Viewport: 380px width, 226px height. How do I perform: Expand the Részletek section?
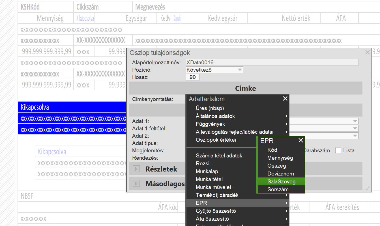[x=136, y=169]
